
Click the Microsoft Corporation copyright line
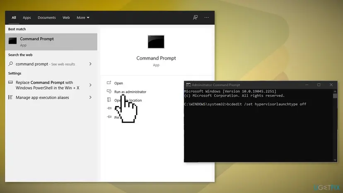tap(234, 96)
